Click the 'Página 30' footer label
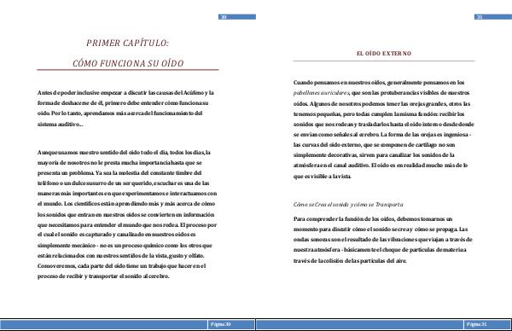Screen dimensions: 512x331 click(221, 324)
